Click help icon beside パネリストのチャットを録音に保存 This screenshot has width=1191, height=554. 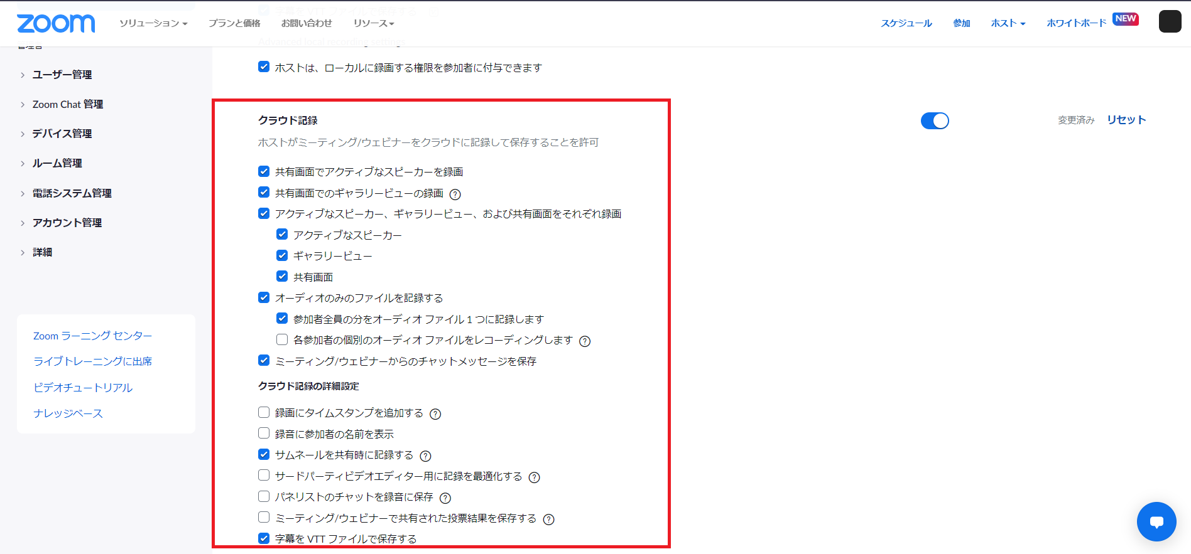(x=445, y=498)
